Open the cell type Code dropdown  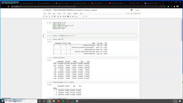(x=79, y=17)
